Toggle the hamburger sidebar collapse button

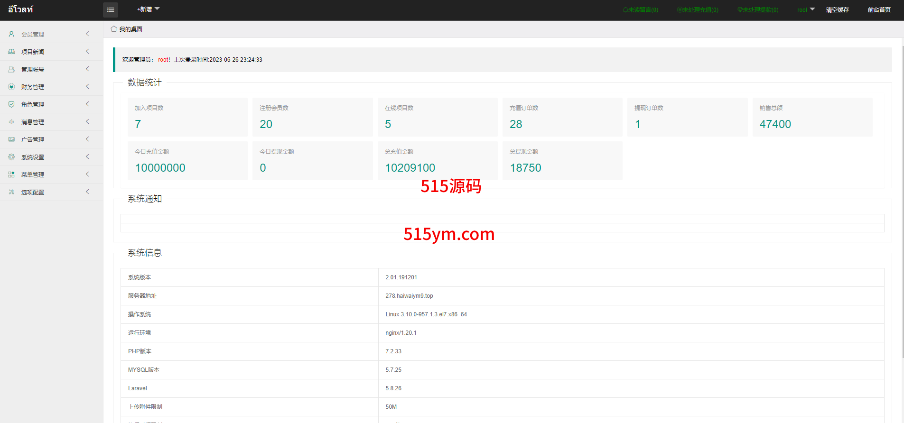tap(110, 10)
